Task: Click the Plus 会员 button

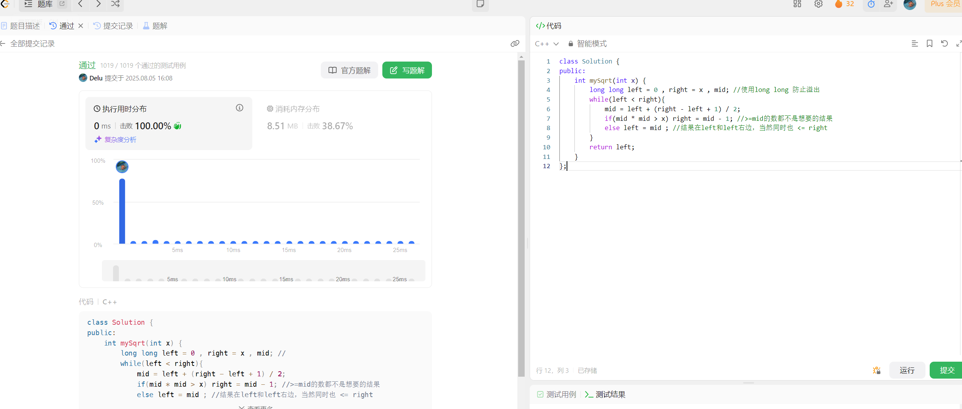Action: pyautogui.click(x=945, y=4)
